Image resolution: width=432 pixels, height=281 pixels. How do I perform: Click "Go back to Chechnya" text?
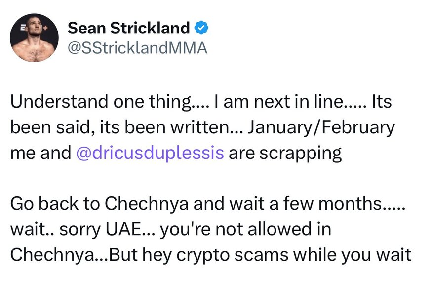(x=99, y=204)
